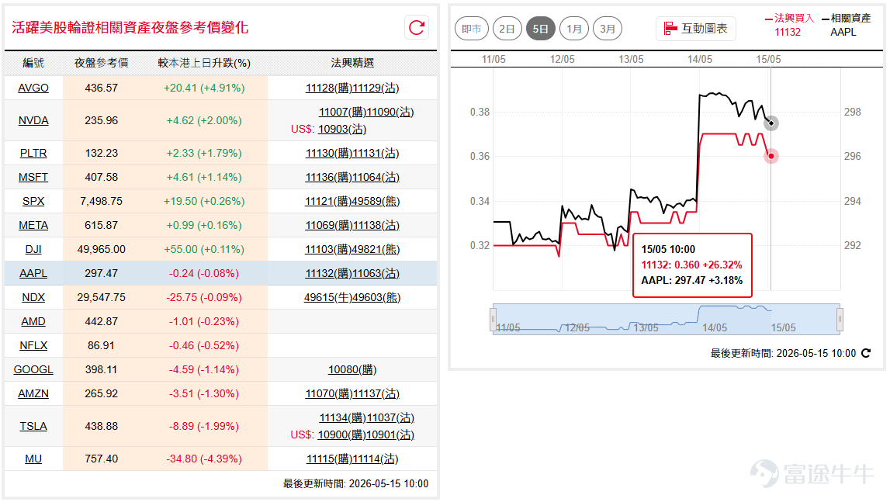Image resolution: width=890 pixels, height=502 pixels.
Task: Grab the right handle of chart range navigator
Action: point(840,319)
